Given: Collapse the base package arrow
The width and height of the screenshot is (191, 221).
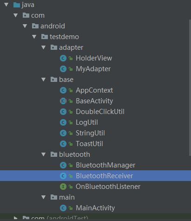Looking at the screenshot, I should tap(44, 80).
